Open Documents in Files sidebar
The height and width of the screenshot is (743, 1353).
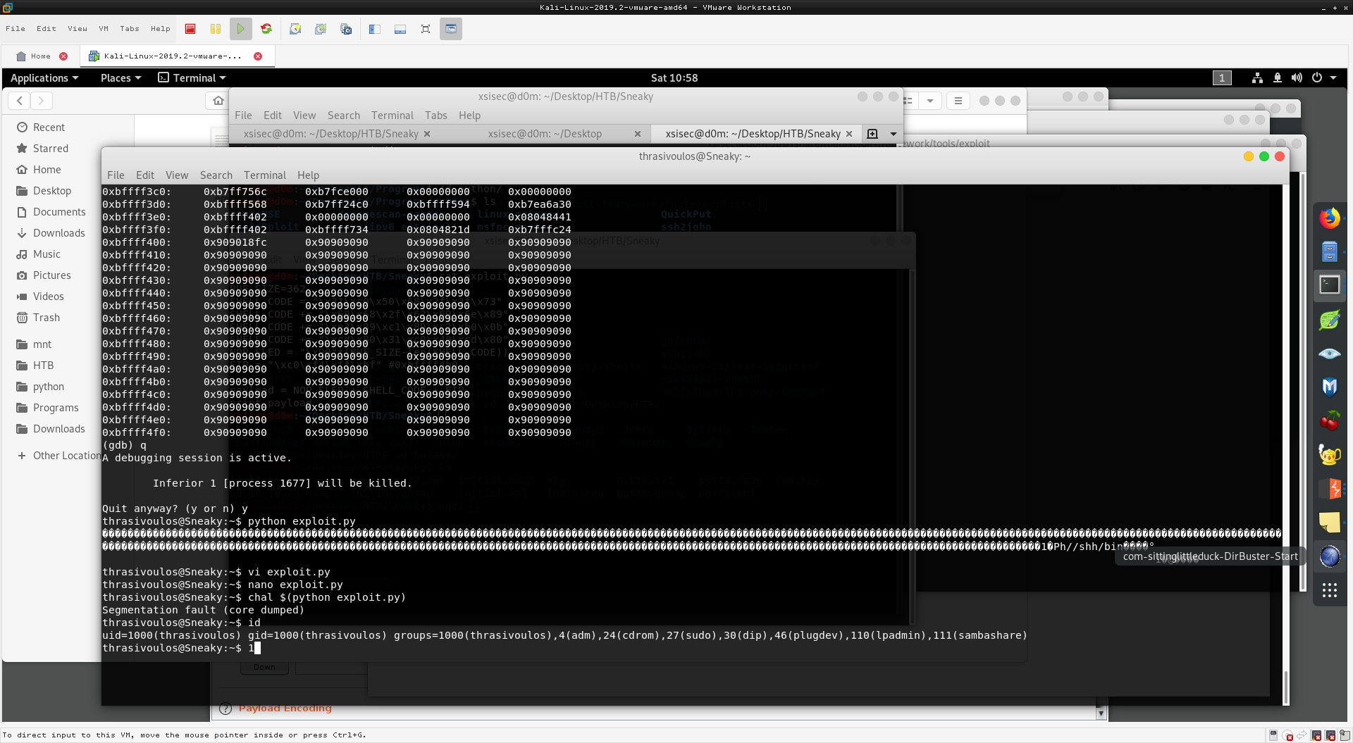58,212
